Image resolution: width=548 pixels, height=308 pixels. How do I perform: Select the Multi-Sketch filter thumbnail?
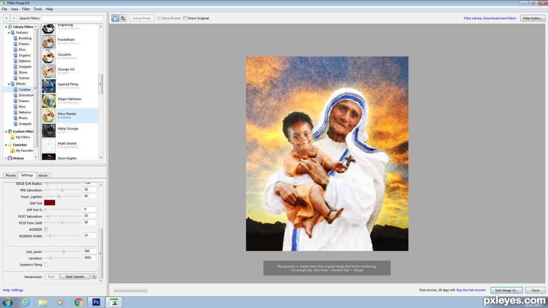[x=49, y=146]
